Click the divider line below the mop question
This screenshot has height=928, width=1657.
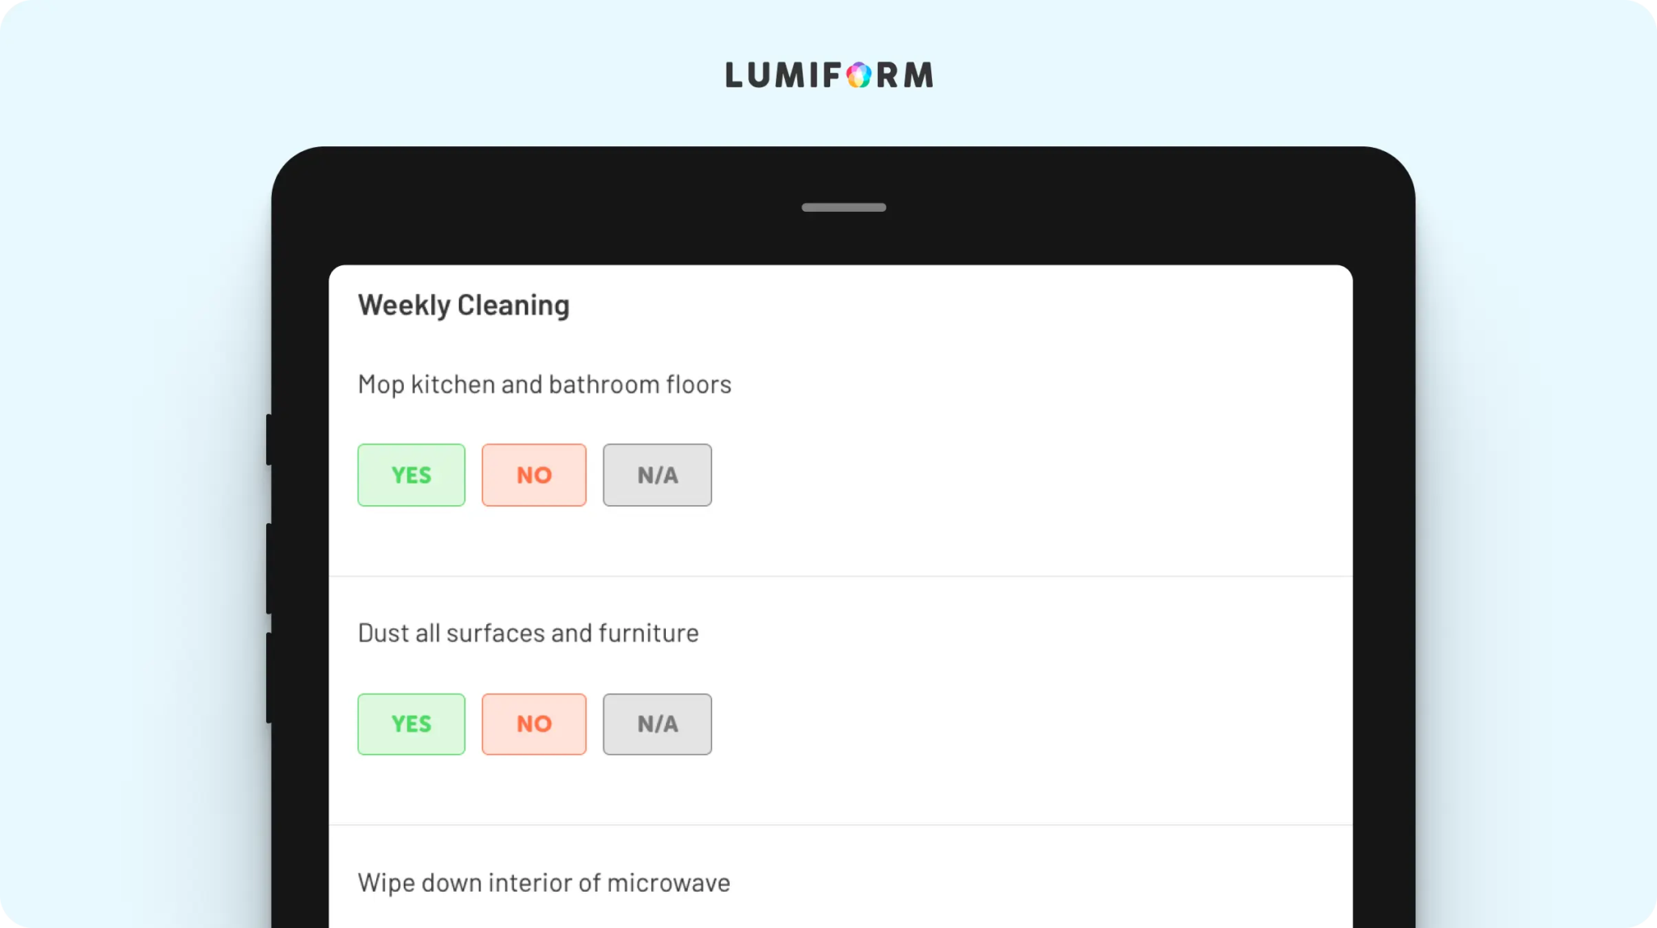click(x=841, y=576)
